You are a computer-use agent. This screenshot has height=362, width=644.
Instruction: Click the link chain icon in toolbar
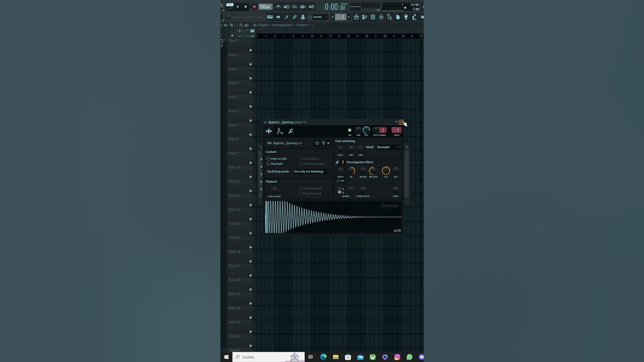[x=294, y=17]
